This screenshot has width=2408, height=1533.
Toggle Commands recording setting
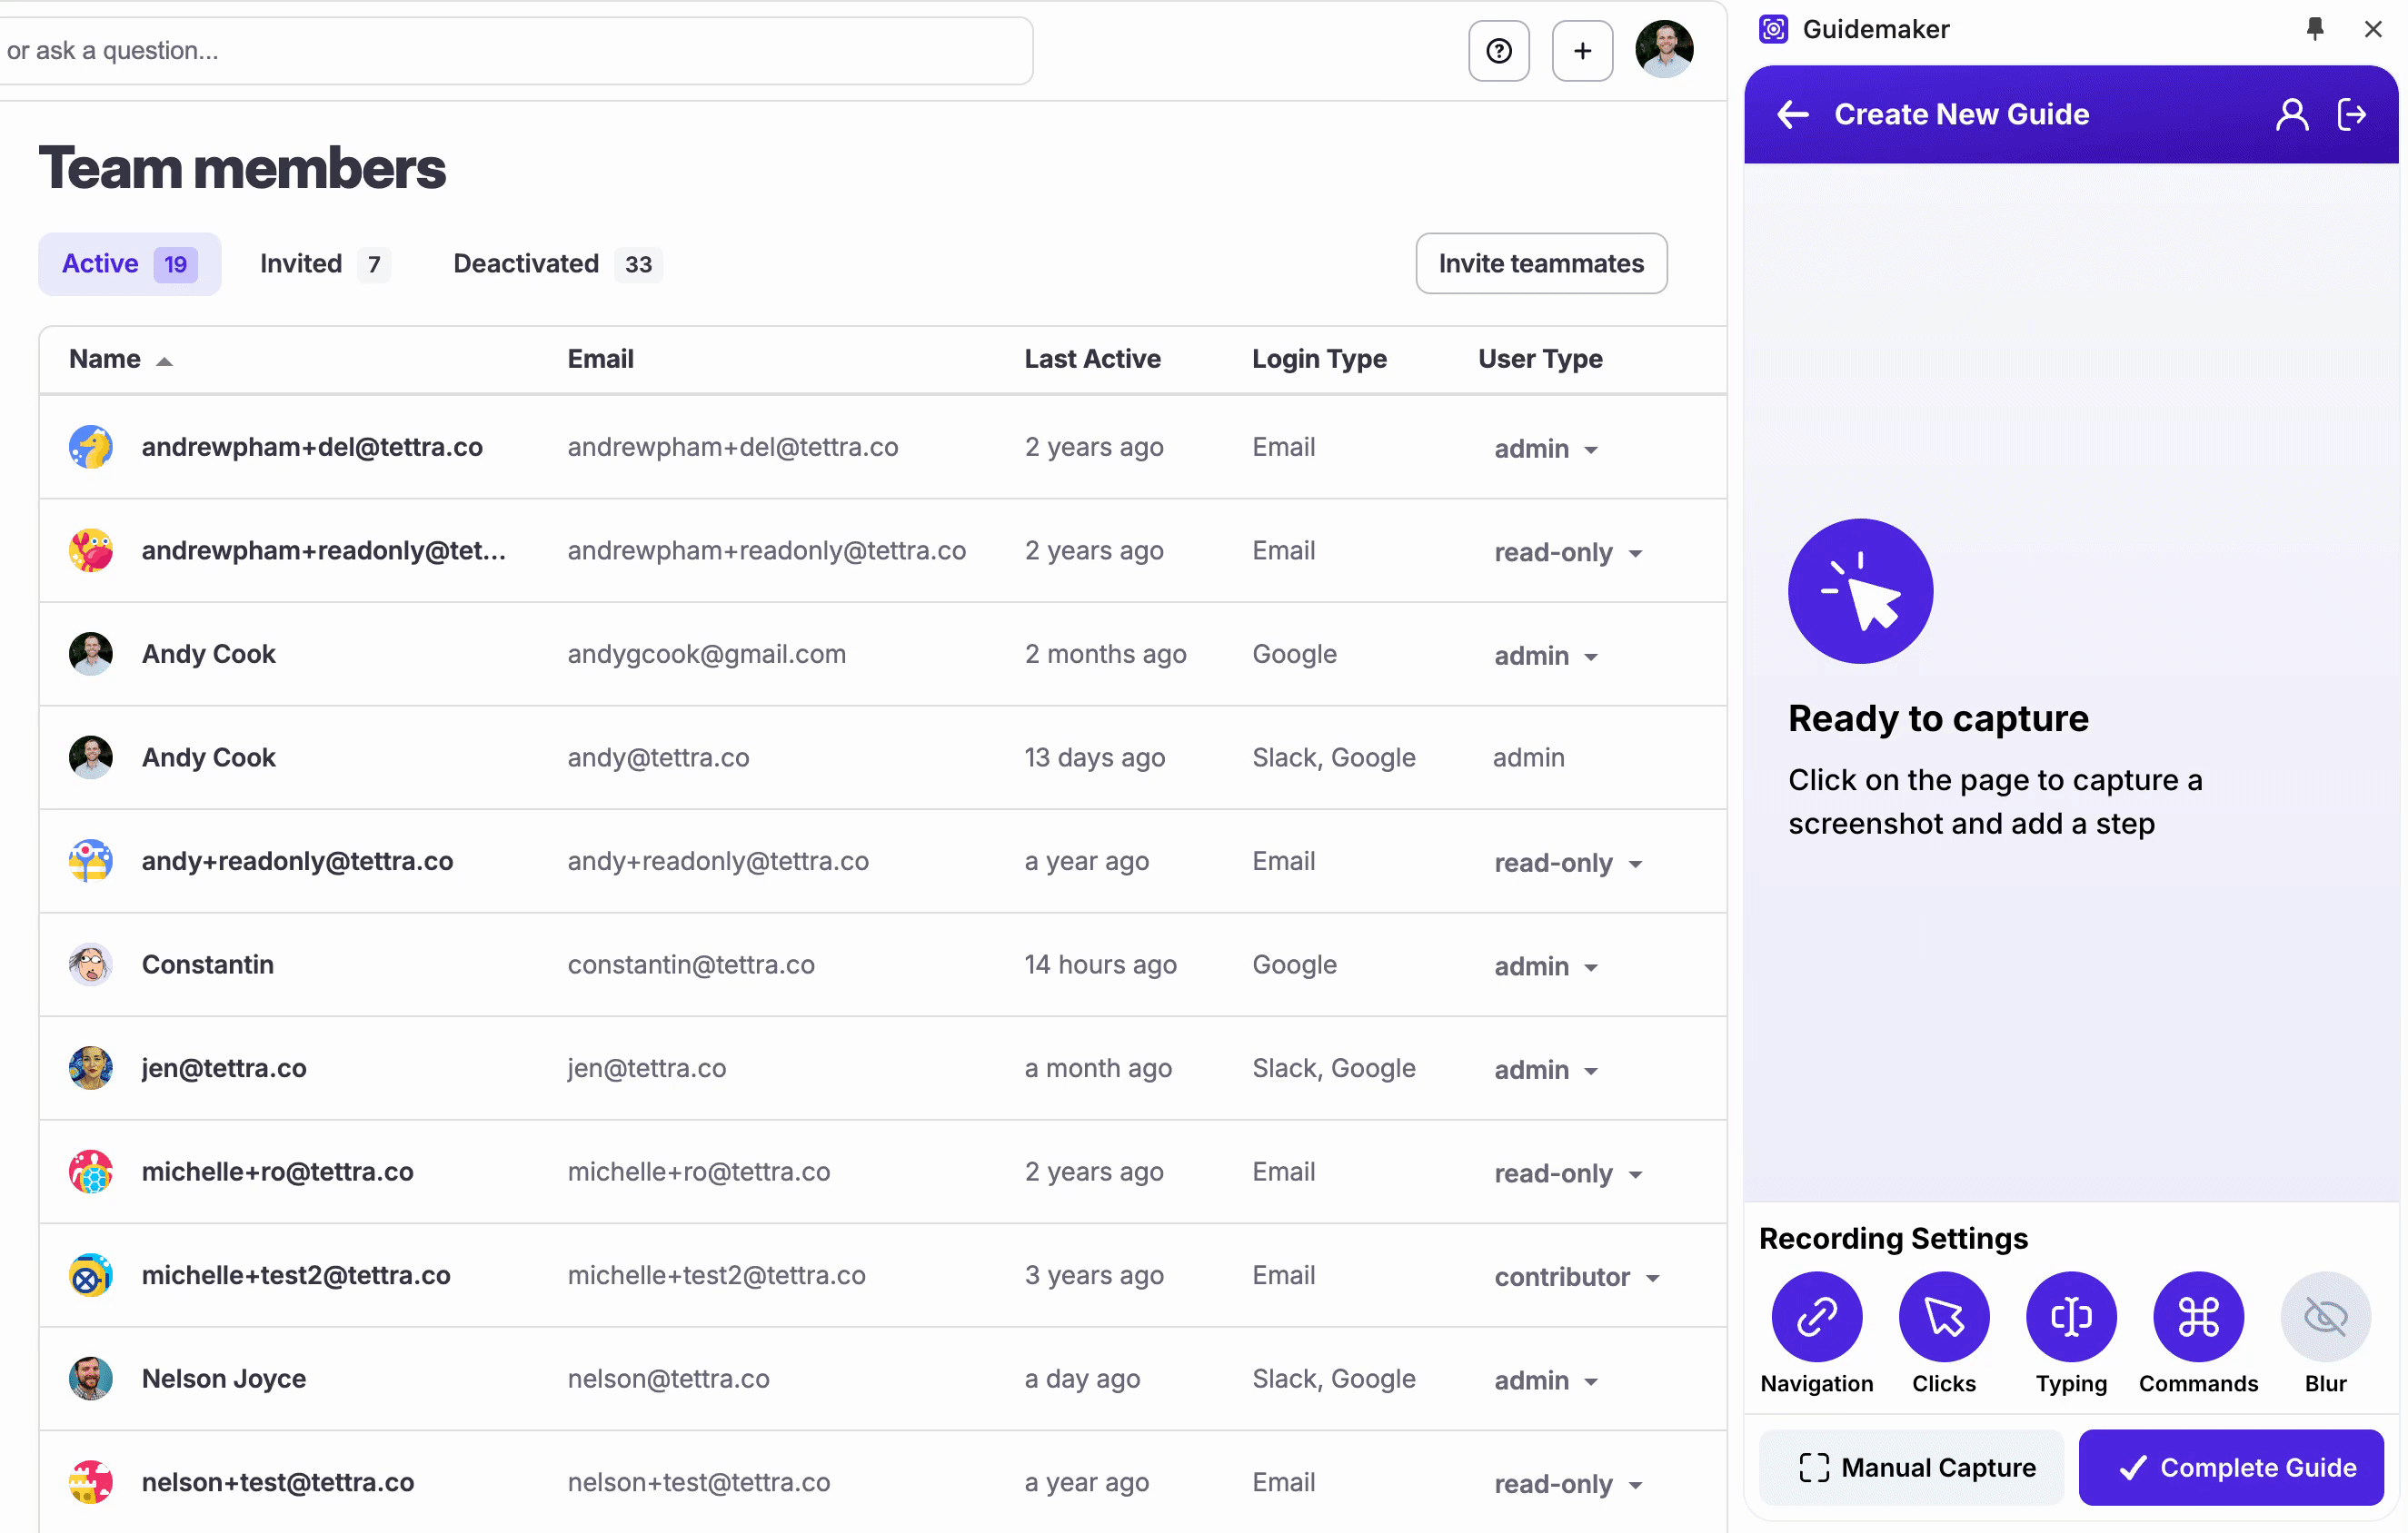pyautogui.click(x=2197, y=1315)
